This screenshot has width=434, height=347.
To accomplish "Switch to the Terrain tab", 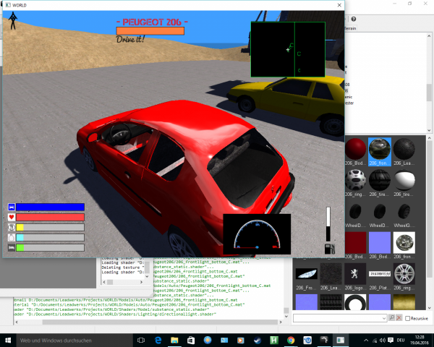I will [351, 28].
